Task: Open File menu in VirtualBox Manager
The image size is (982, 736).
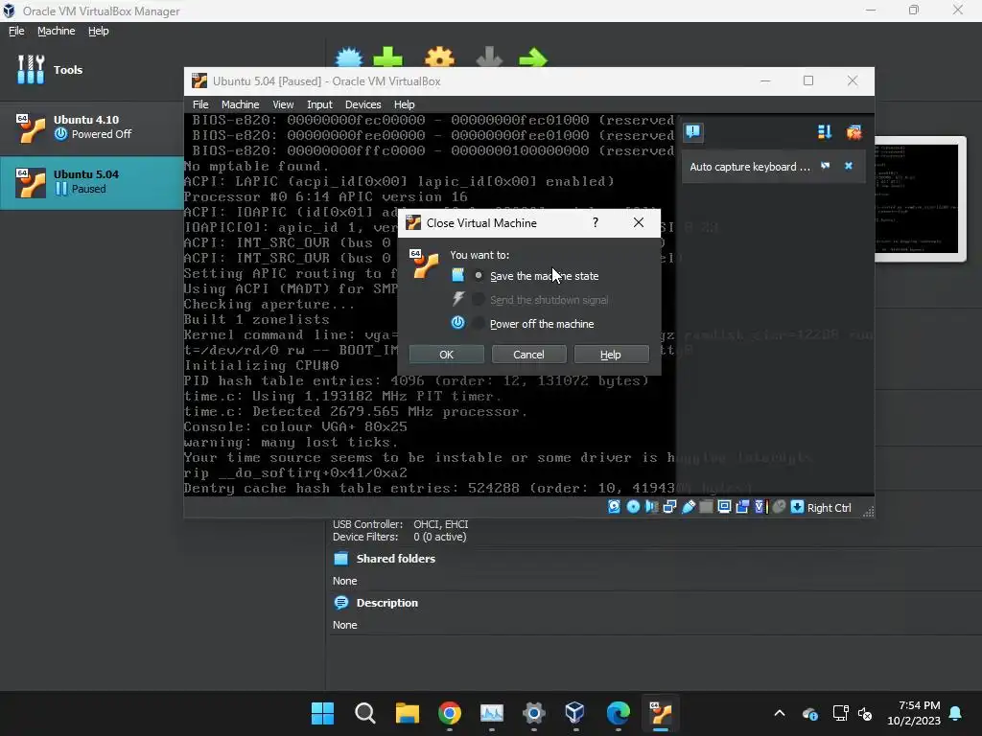Action: 16,31
